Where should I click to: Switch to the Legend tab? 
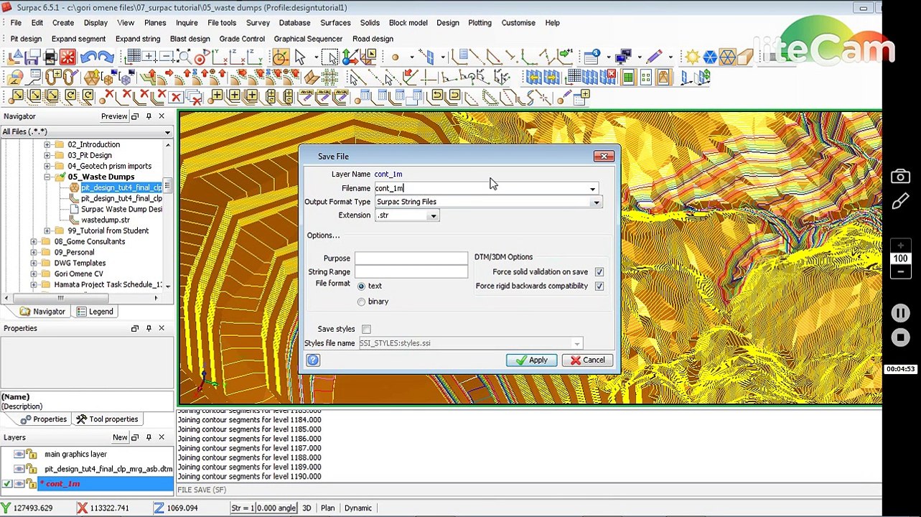[95, 312]
